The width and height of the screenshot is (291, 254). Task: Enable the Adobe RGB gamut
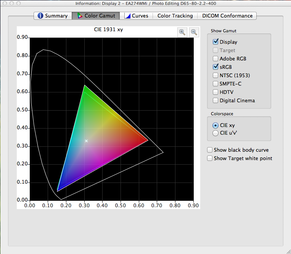215,59
